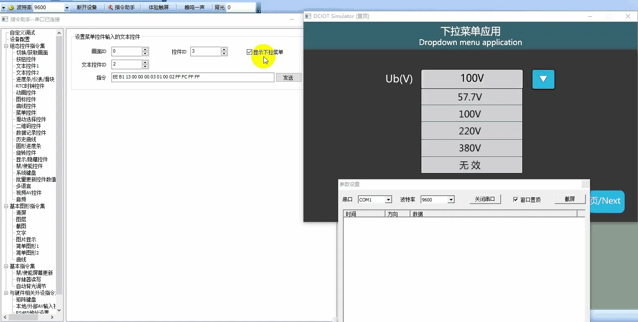
Task: Choose the 57.7V menu option
Action: click(471, 97)
